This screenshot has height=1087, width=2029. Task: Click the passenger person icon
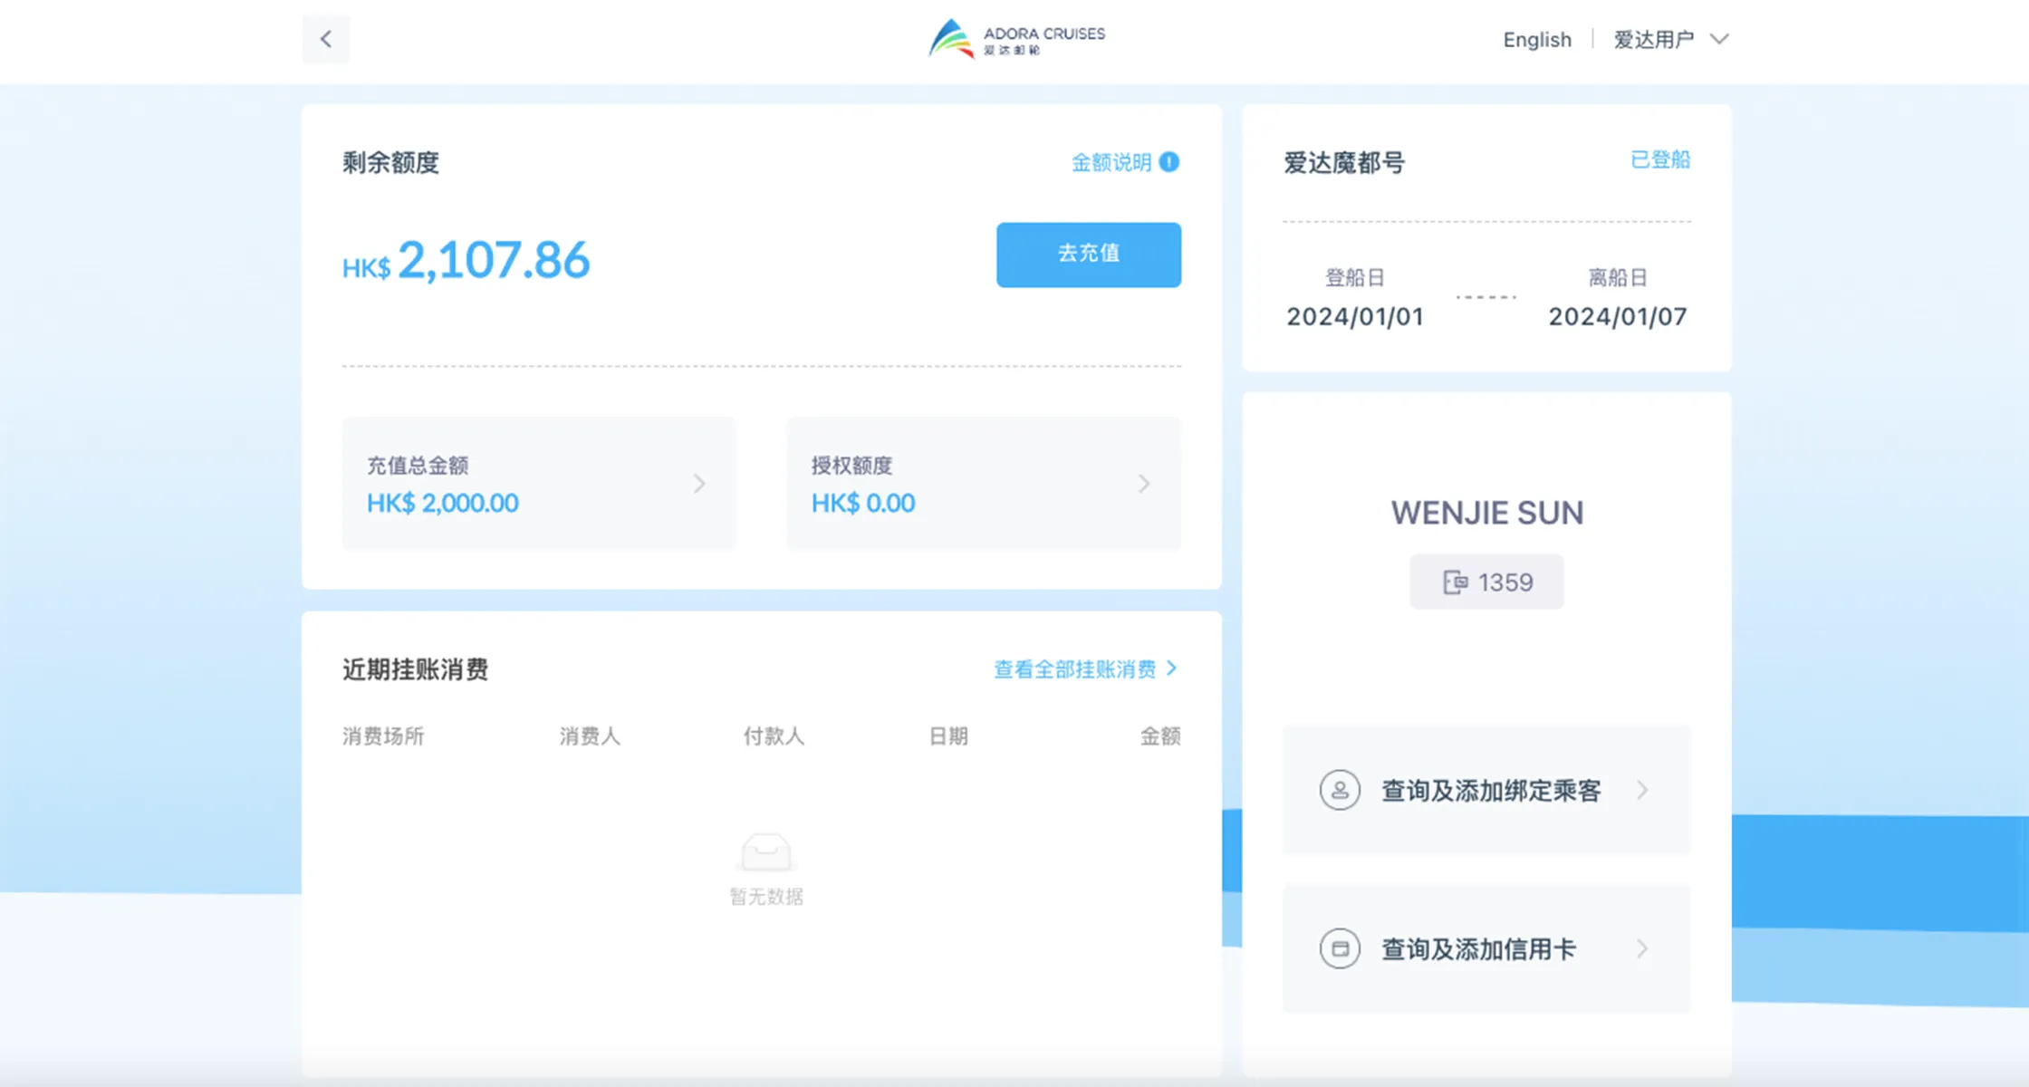1340,791
